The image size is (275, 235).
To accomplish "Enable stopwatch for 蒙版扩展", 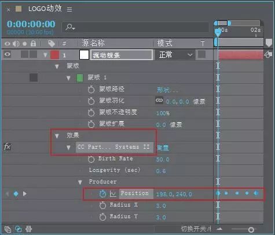I will point(91,124).
